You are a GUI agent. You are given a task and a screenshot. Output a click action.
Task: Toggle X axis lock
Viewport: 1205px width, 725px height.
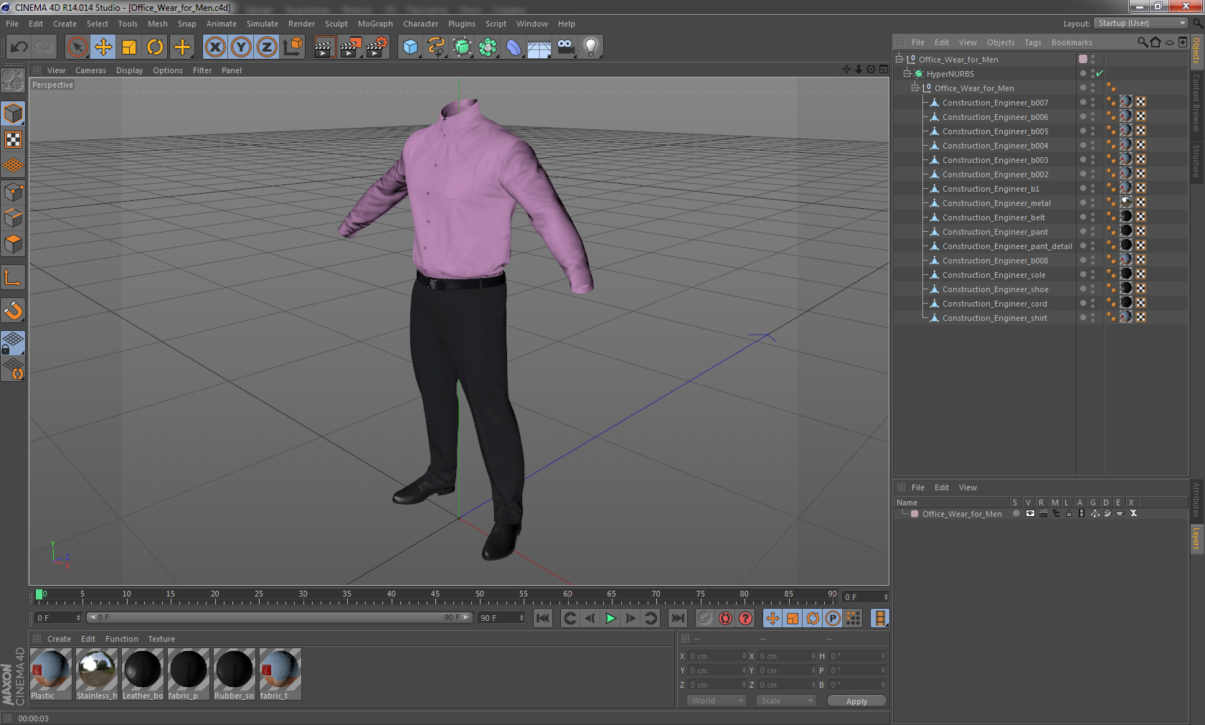click(215, 47)
